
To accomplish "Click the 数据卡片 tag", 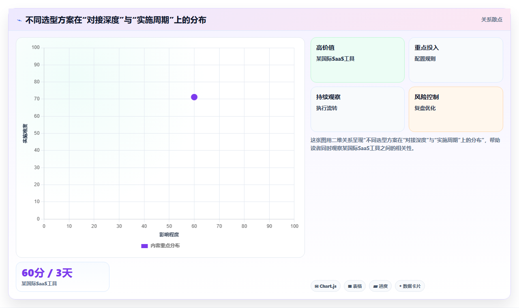I will 410,286.
